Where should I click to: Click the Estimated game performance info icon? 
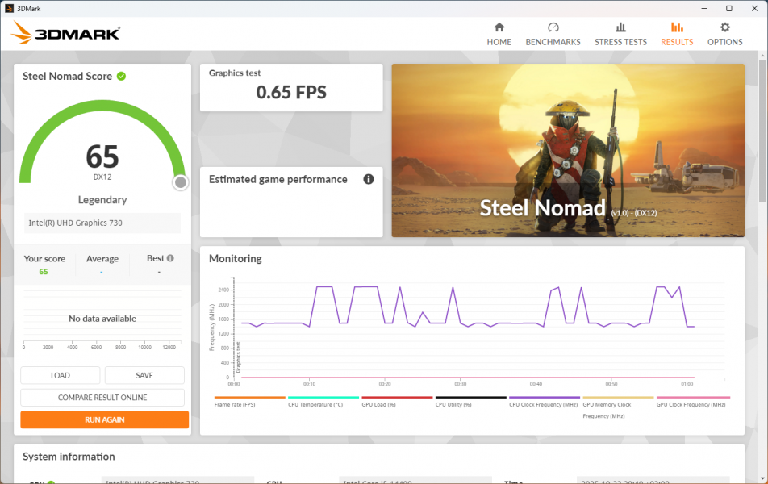pyautogui.click(x=369, y=179)
